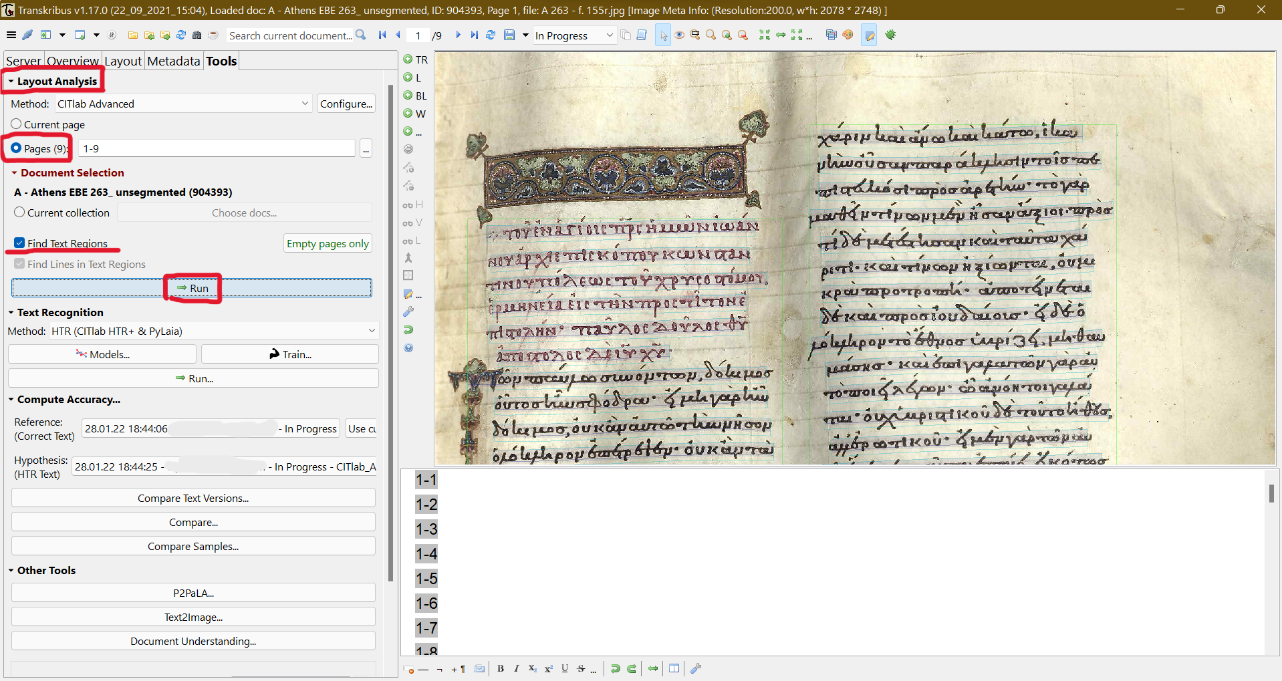Select the Tools tab
This screenshot has height=681, width=1282.
click(x=221, y=61)
